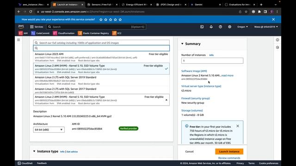Open IAM favorite shortcut
This screenshot has height=166, width=296.
point(23,33)
